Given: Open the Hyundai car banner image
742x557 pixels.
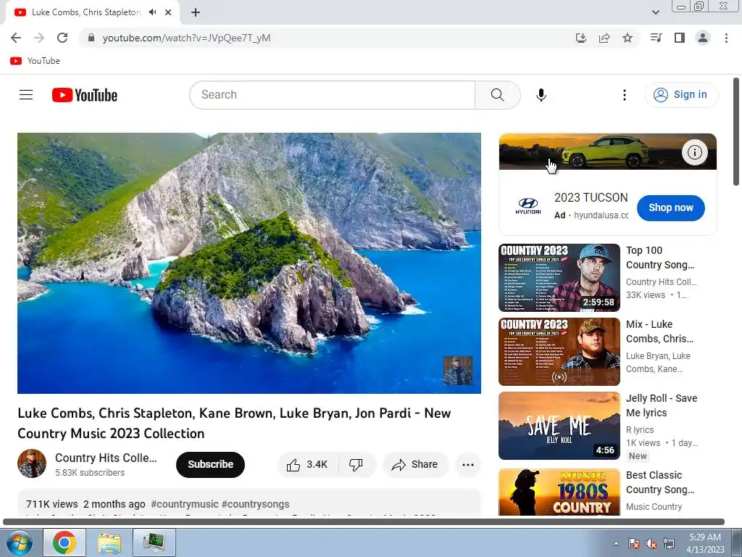Looking at the screenshot, I should [x=608, y=152].
